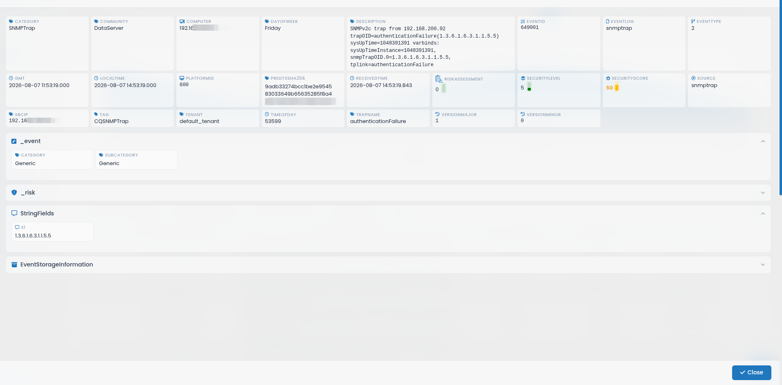
Task: Click the GMT clock icon
Action: [11, 78]
